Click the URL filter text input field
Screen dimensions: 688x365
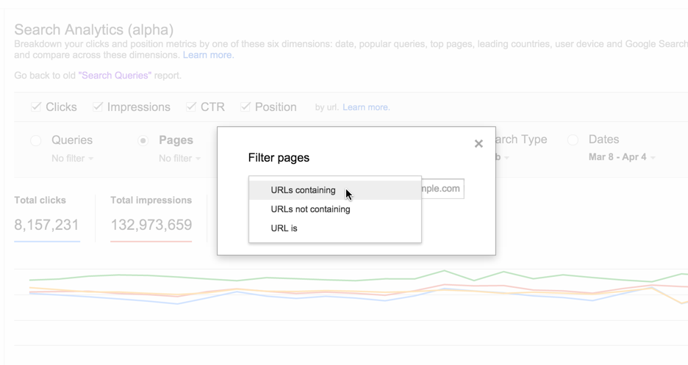pyautogui.click(x=442, y=189)
